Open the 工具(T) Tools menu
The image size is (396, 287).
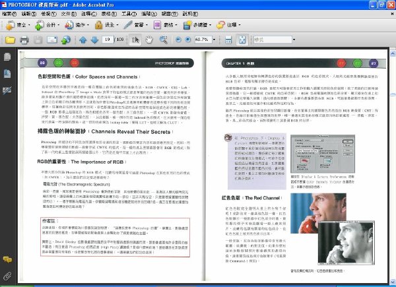[129, 14]
